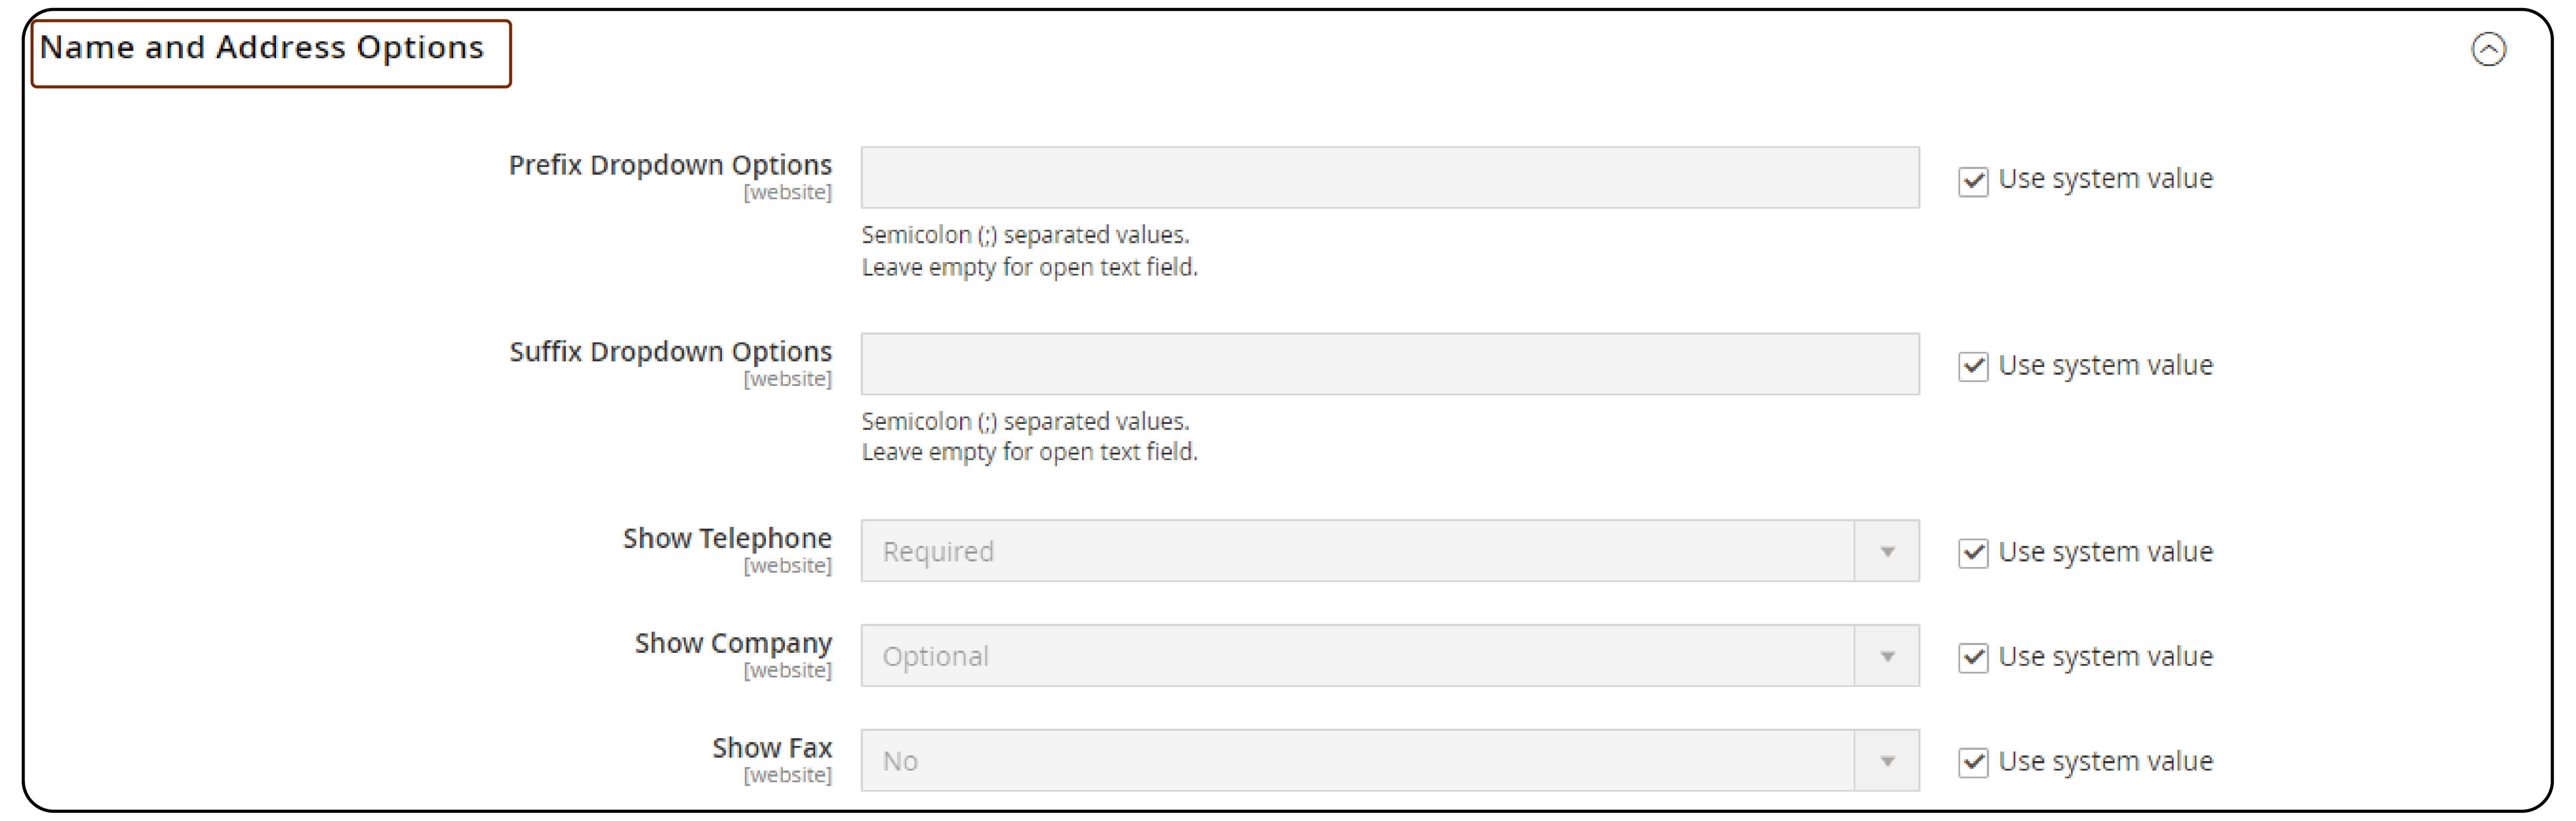This screenshot has height=821, width=2576.
Task: Select the Show Fax No value box
Action: [1350, 760]
